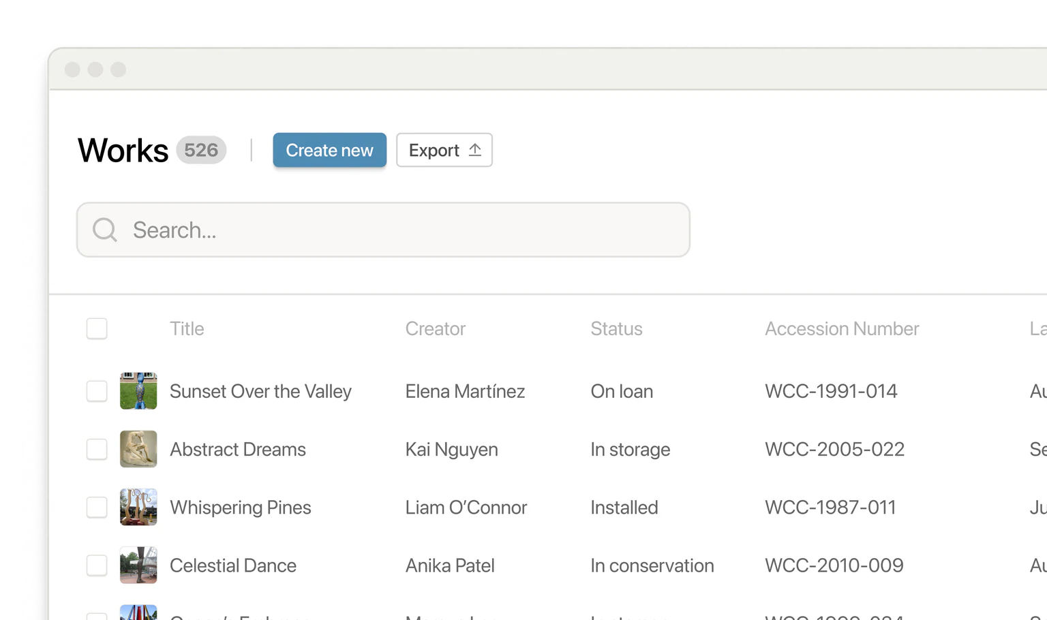Open the Sunset Over the Valley thumbnail
Screen dimensions: 1047x620
[x=138, y=391]
